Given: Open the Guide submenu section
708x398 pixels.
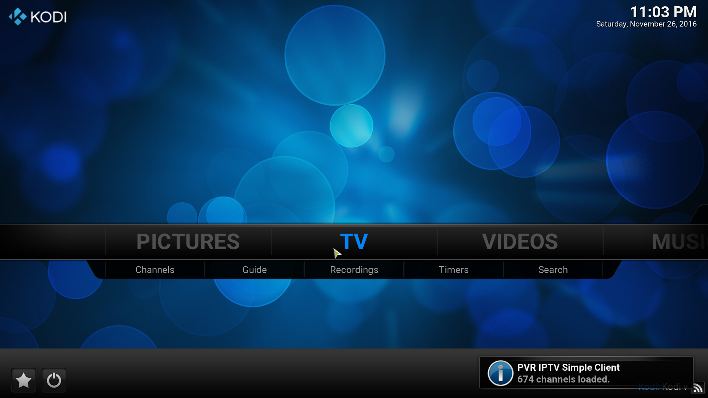Looking at the screenshot, I should 254,269.
